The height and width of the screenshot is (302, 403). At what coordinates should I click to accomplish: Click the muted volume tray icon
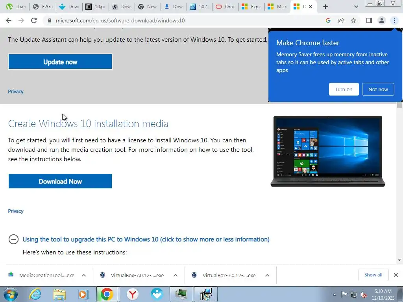pos(363,295)
